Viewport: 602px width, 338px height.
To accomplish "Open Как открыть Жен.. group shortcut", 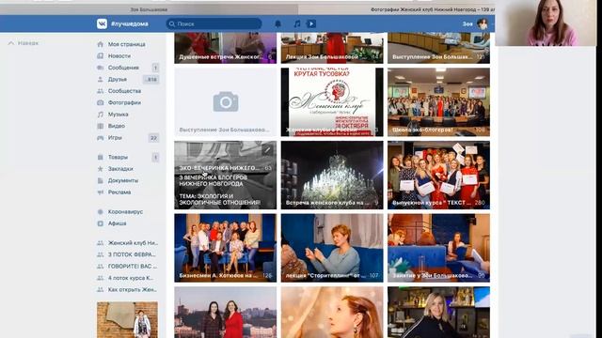I will point(133,290).
